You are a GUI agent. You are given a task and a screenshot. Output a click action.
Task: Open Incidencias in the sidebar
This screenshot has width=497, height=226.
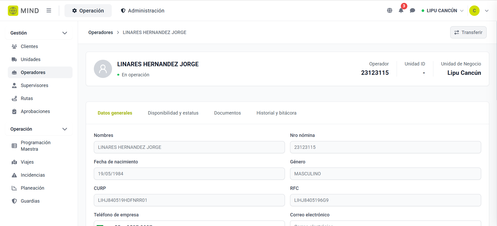coord(40,175)
